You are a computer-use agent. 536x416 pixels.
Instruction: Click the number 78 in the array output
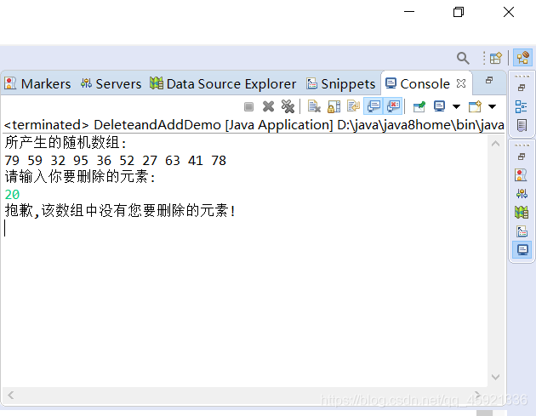point(219,160)
